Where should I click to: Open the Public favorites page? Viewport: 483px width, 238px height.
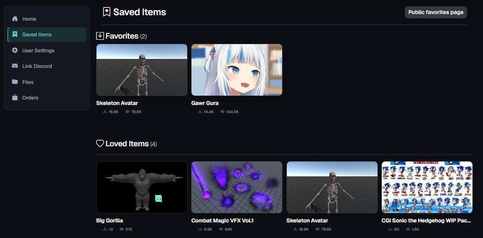point(436,12)
